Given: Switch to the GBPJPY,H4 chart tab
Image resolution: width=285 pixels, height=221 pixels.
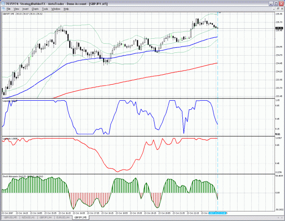Looking at the screenshot, I should coord(46,217).
